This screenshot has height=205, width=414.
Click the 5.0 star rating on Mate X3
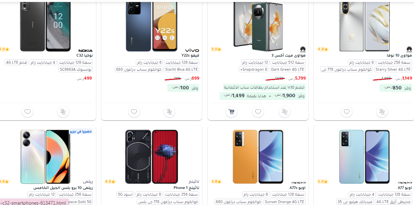coord(216,49)
